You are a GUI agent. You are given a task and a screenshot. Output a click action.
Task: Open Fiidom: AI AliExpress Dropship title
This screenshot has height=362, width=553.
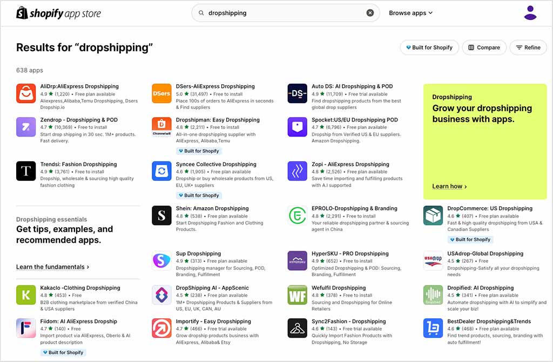79,322
